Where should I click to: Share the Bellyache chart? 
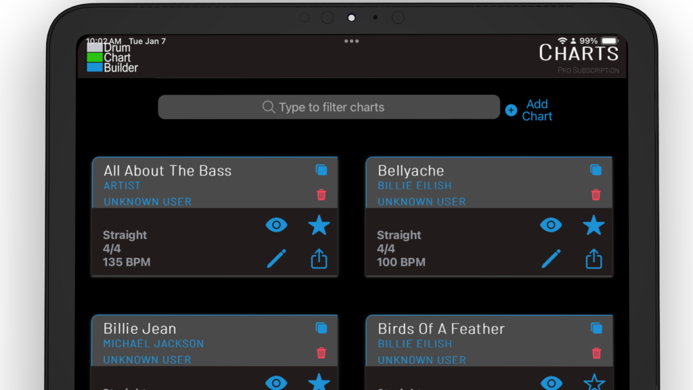tap(594, 259)
